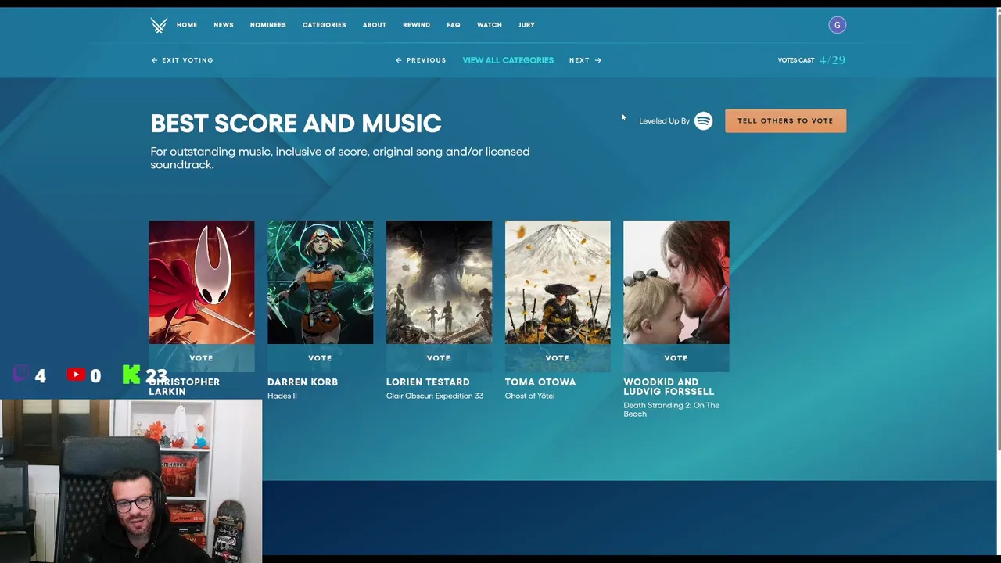Click the LORIEN TESTARD nominee name
Viewport: 1001px width, 563px height.
pos(428,382)
